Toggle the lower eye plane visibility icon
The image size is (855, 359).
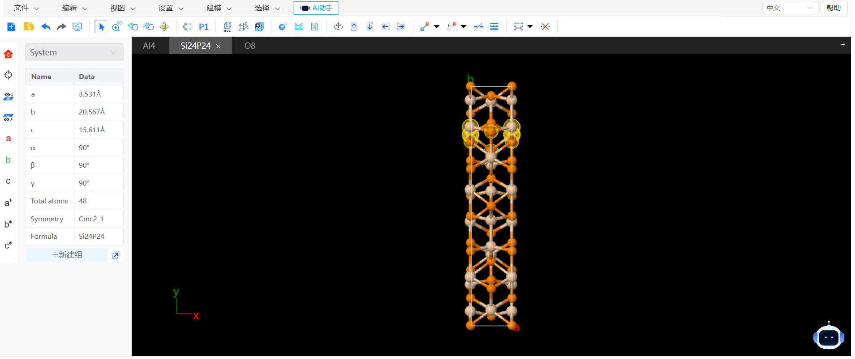point(8,118)
